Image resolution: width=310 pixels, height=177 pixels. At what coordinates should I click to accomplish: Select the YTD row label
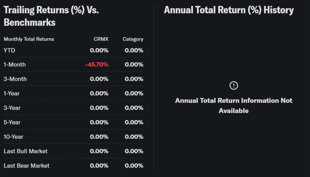pyautogui.click(x=9, y=50)
